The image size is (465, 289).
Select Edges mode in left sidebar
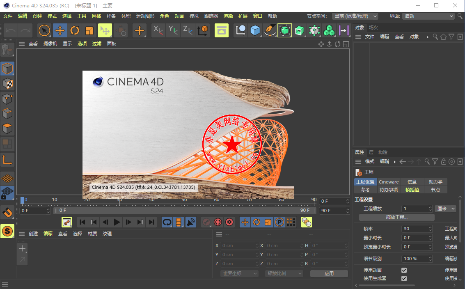pyautogui.click(x=7, y=114)
